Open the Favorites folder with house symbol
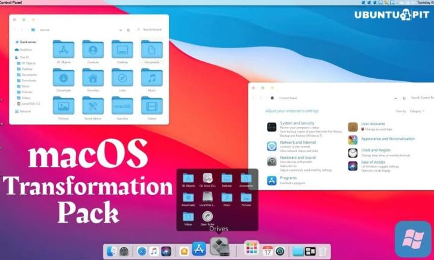Viewport: 434px width, 260px height. [93, 78]
